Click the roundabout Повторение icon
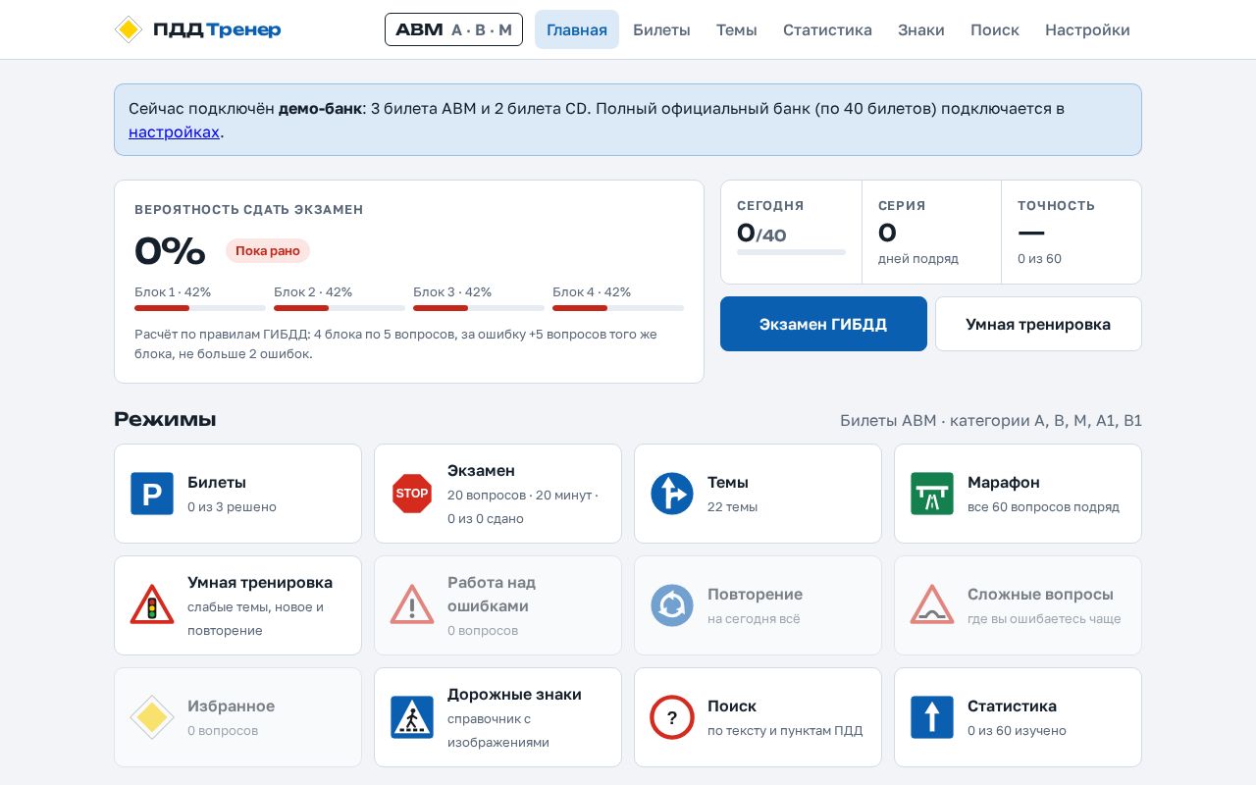This screenshot has width=1256, height=785. coord(672,605)
